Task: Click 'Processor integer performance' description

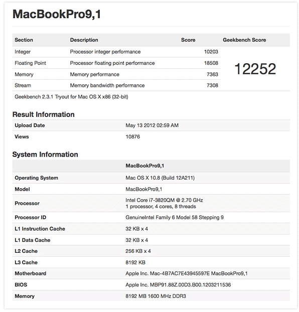Action: [x=105, y=52]
